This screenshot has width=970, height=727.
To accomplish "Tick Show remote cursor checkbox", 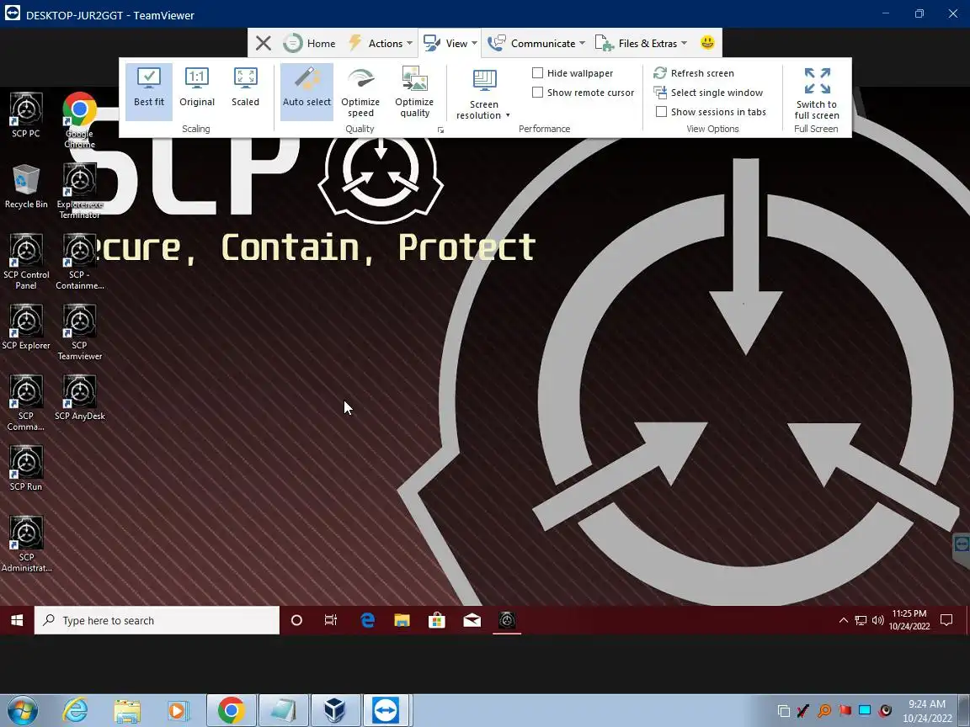I will coord(537,92).
